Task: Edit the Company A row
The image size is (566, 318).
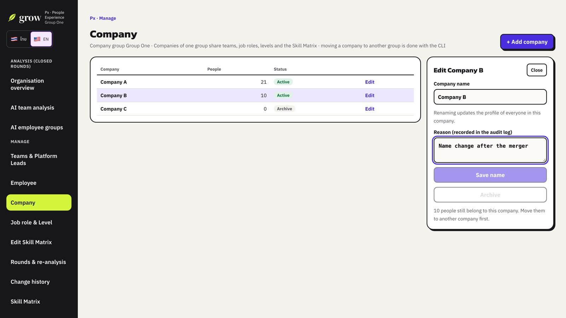Action: (370, 82)
